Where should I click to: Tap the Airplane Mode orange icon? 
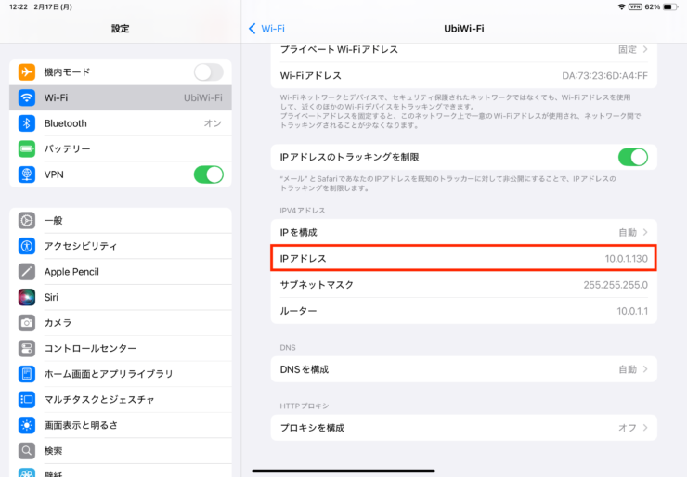click(27, 71)
